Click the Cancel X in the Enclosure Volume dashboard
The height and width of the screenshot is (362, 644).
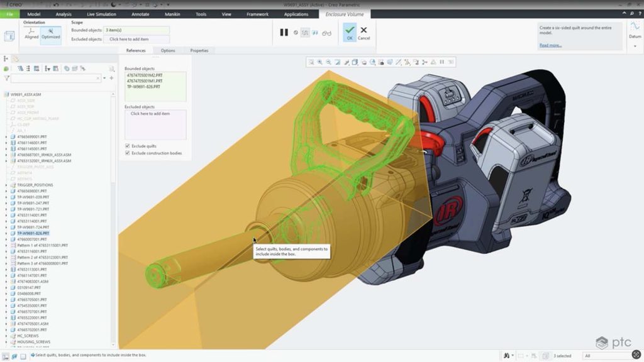coord(364,29)
